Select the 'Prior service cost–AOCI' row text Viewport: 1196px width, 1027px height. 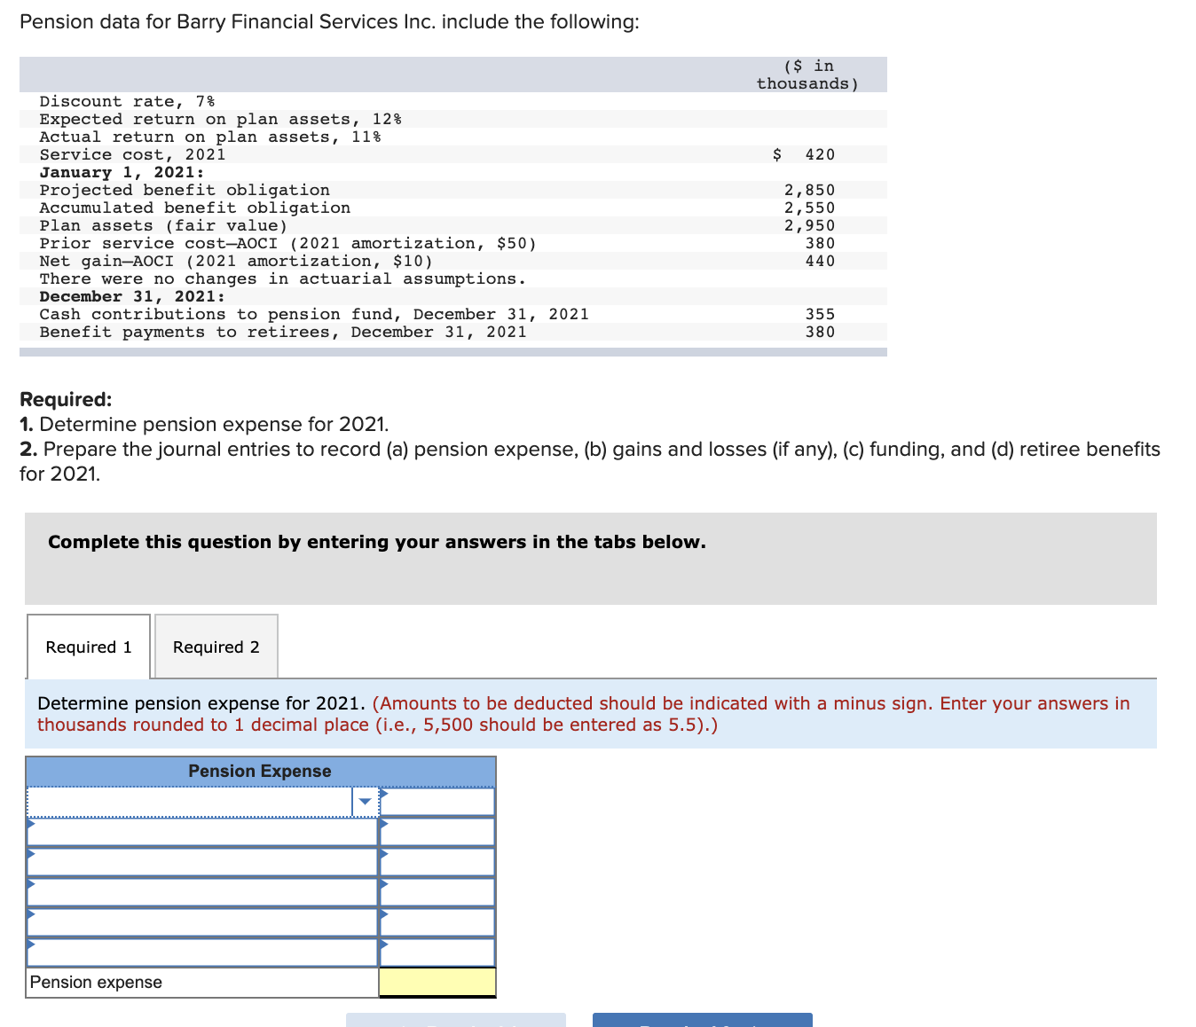point(287,243)
